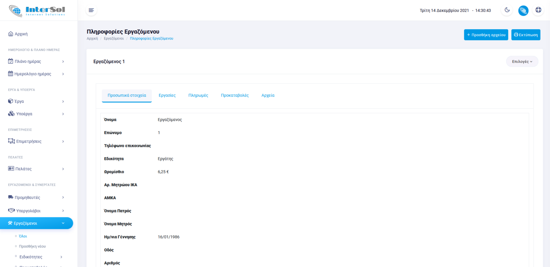Click the Εργαζόμενοι breadcrumb link
550x267 pixels.
coord(114,38)
